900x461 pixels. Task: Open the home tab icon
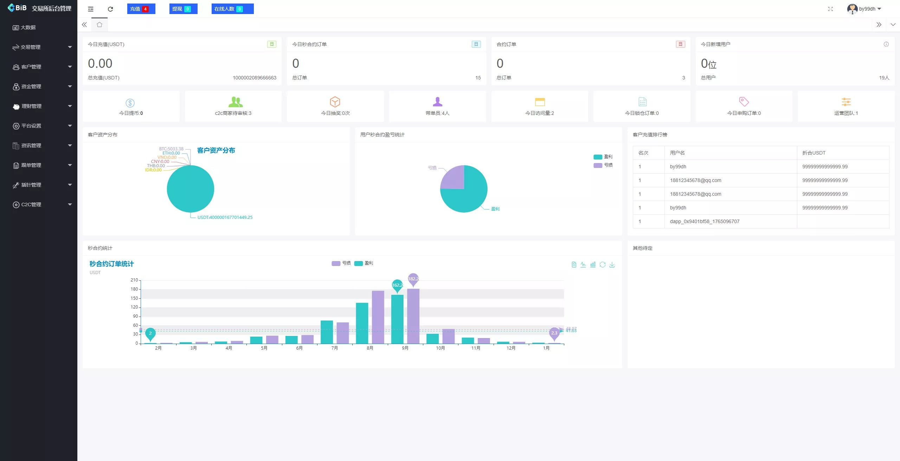(x=99, y=25)
